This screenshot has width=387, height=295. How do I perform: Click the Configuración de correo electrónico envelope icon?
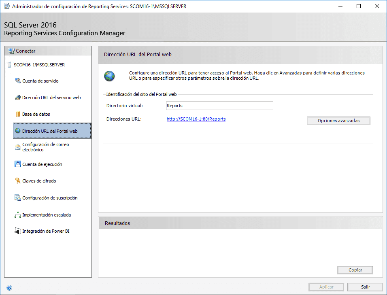click(17, 147)
